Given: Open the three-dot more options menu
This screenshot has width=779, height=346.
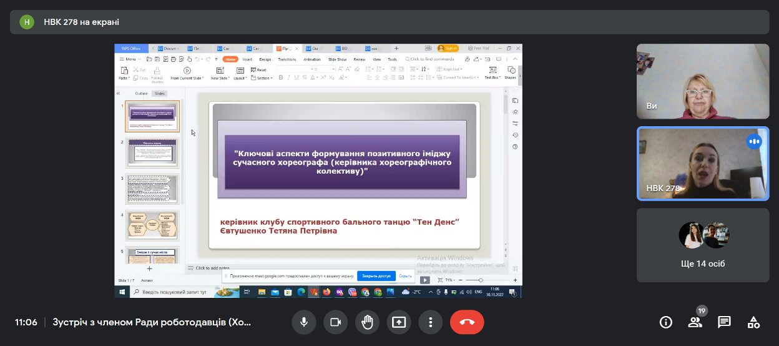Looking at the screenshot, I should 430,322.
